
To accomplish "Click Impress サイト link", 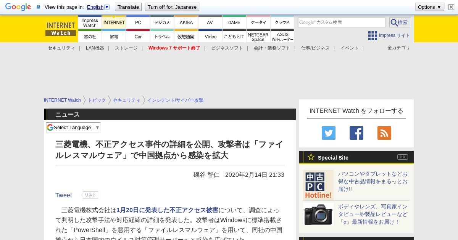I will pyautogui.click(x=394, y=35).
